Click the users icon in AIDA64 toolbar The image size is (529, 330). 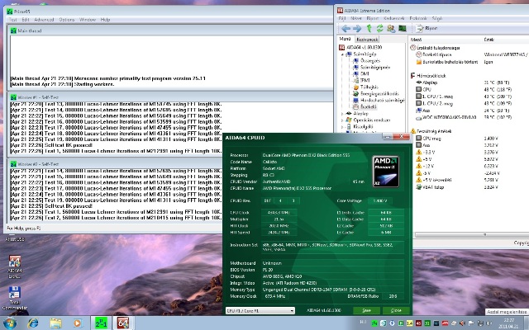pyautogui.click(x=391, y=29)
